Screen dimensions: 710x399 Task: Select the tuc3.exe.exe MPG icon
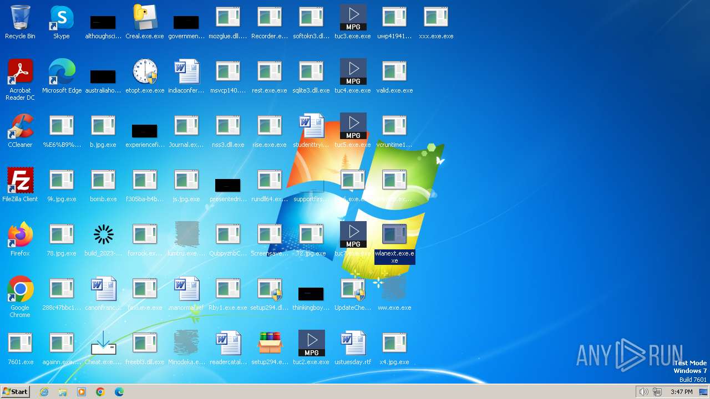353,18
